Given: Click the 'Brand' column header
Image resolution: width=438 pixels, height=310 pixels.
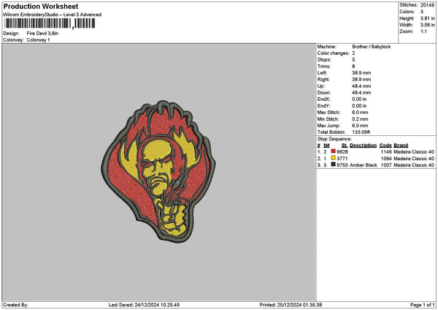Looking at the screenshot, I should point(401,145).
